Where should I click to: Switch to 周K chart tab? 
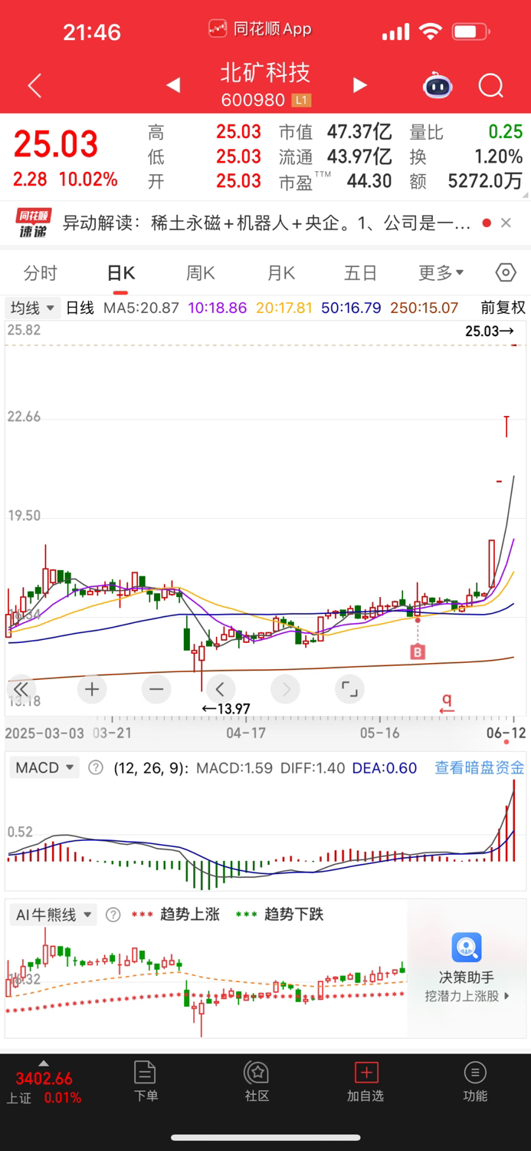201,273
